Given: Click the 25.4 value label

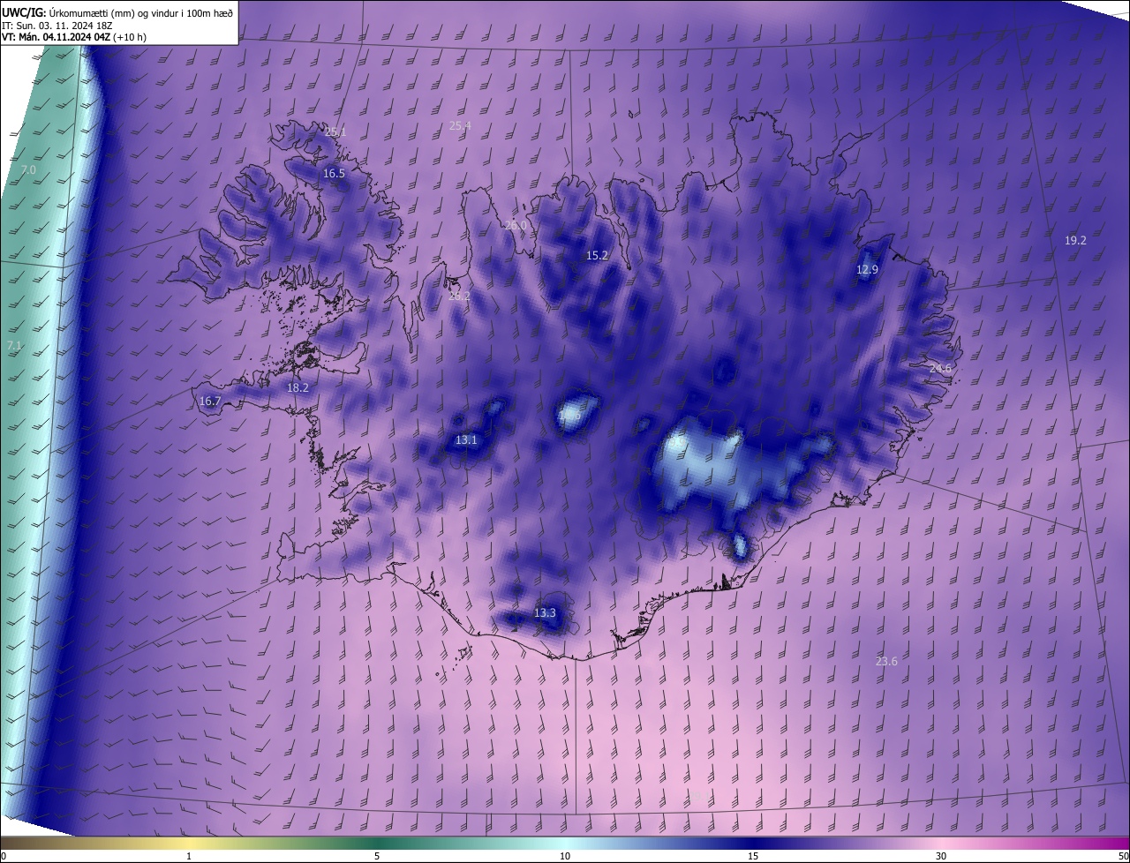Looking at the screenshot, I should (460, 126).
